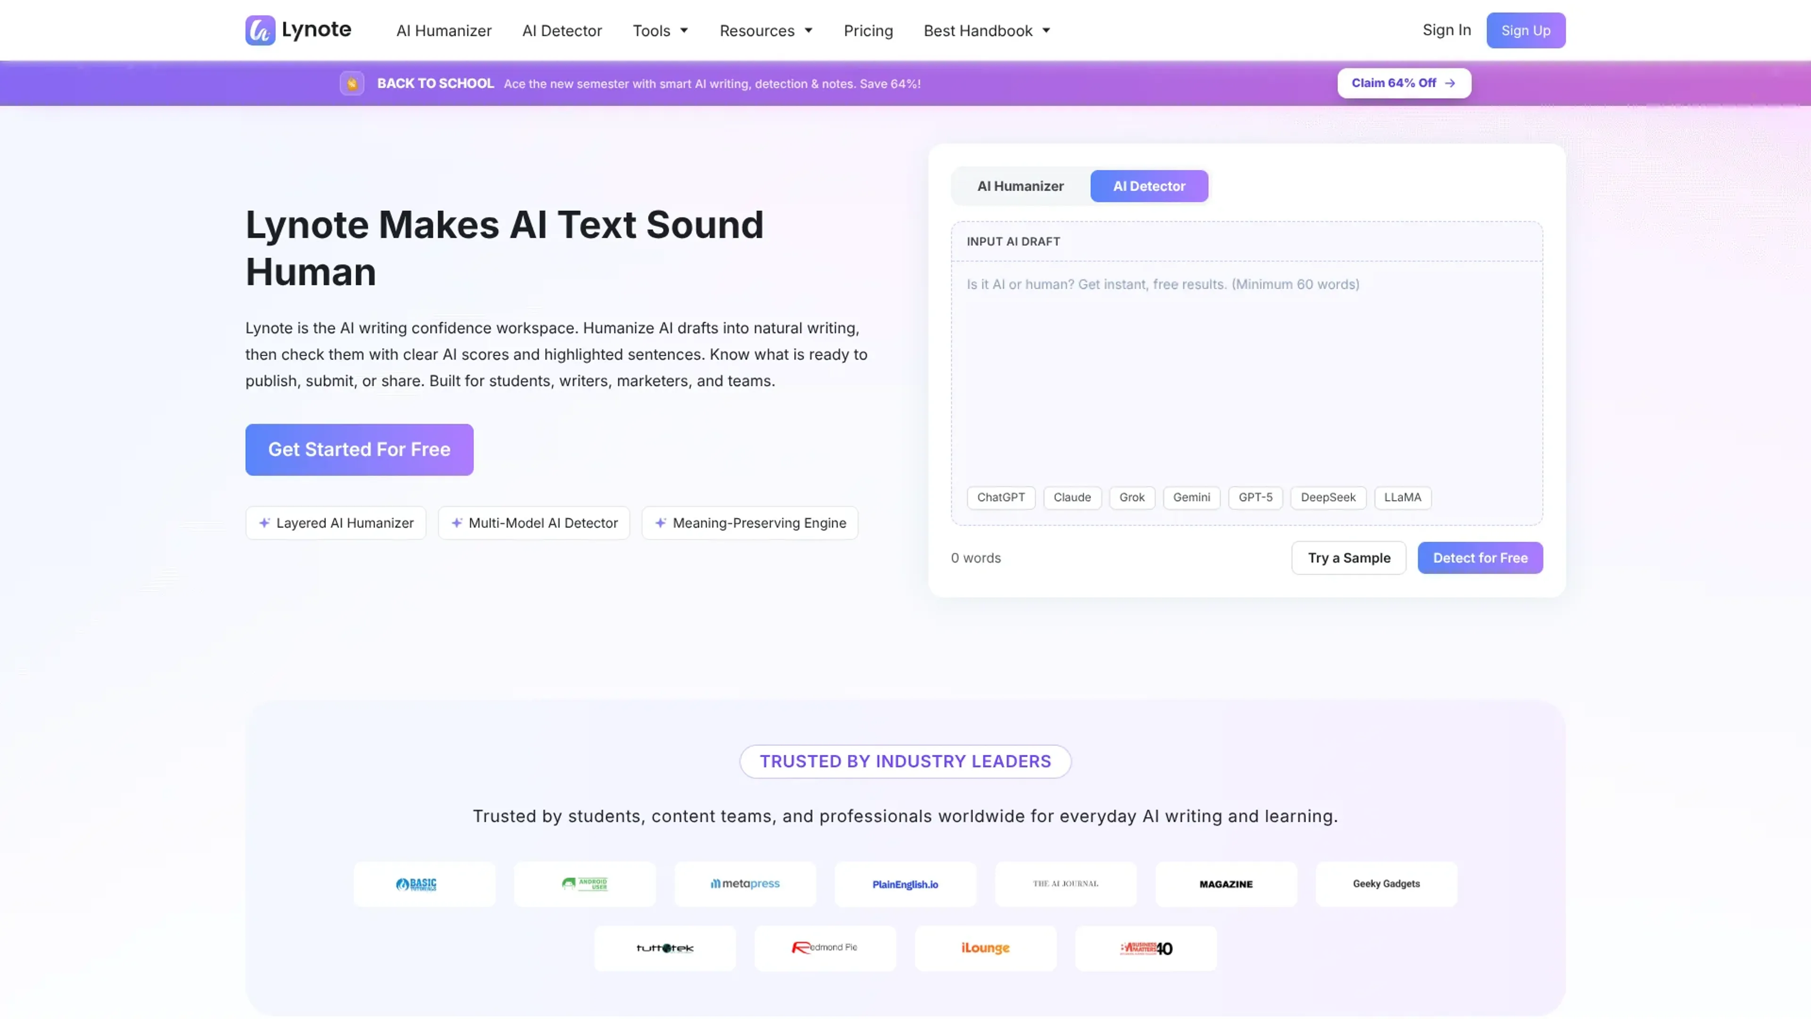
Task: Click the Meaning-Preserving Engine chip
Action: tap(750, 523)
